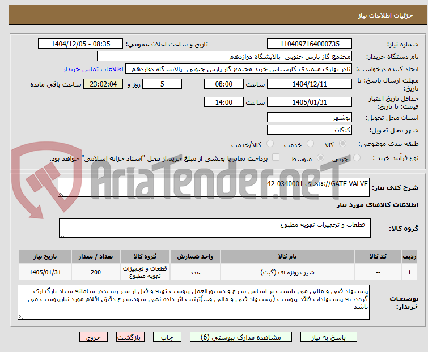The width and height of the screenshot is (428, 352).
Task: Click the general description textarea resize grip
Action: (61, 194)
